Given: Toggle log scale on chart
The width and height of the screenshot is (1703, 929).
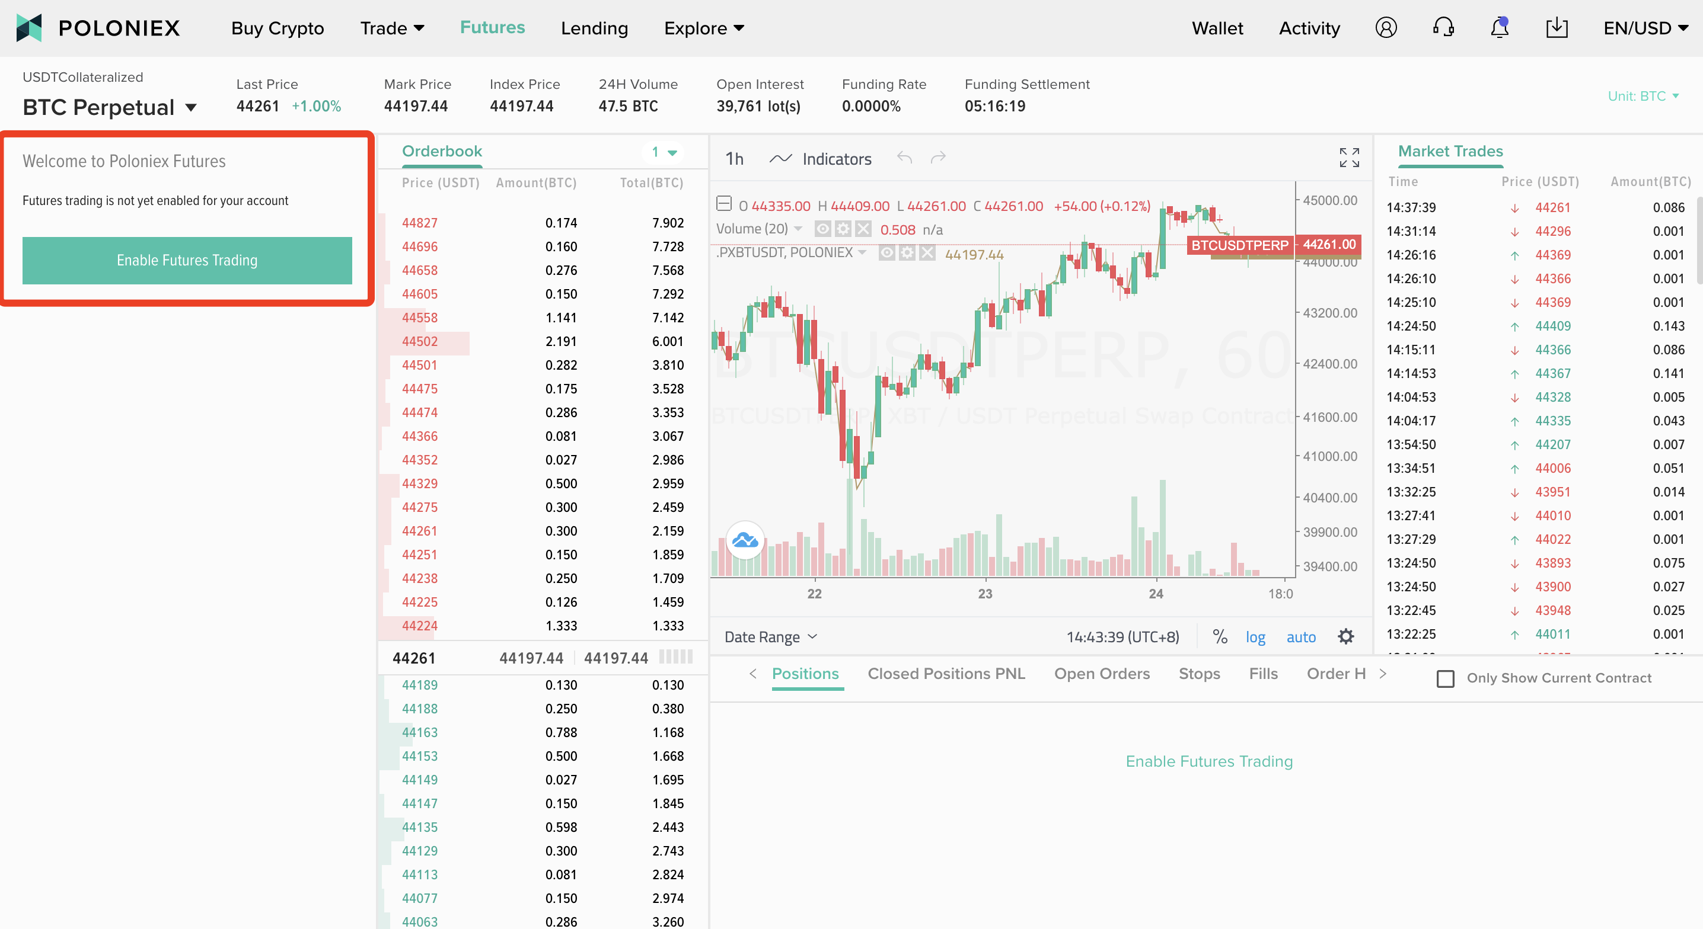Looking at the screenshot, I should pos(1255,637).
